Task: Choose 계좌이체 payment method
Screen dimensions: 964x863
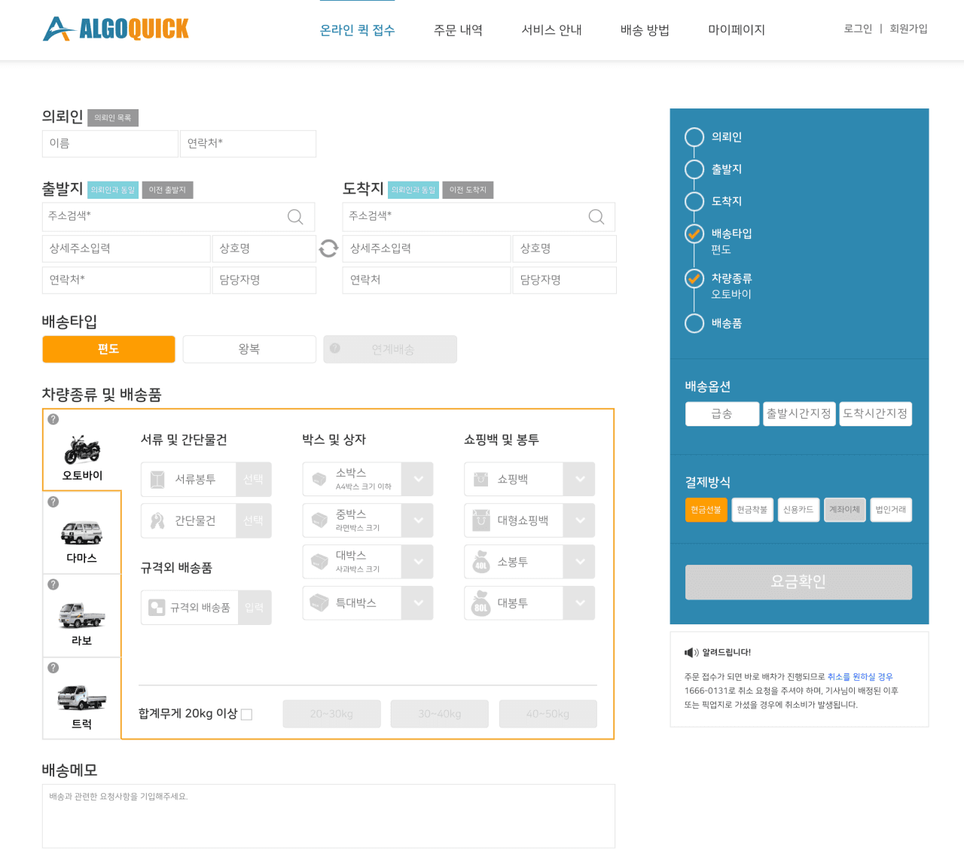Action: (x=845, y=510)
